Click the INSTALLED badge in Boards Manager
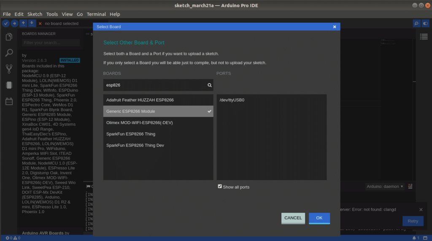 (x=70, y=60)
